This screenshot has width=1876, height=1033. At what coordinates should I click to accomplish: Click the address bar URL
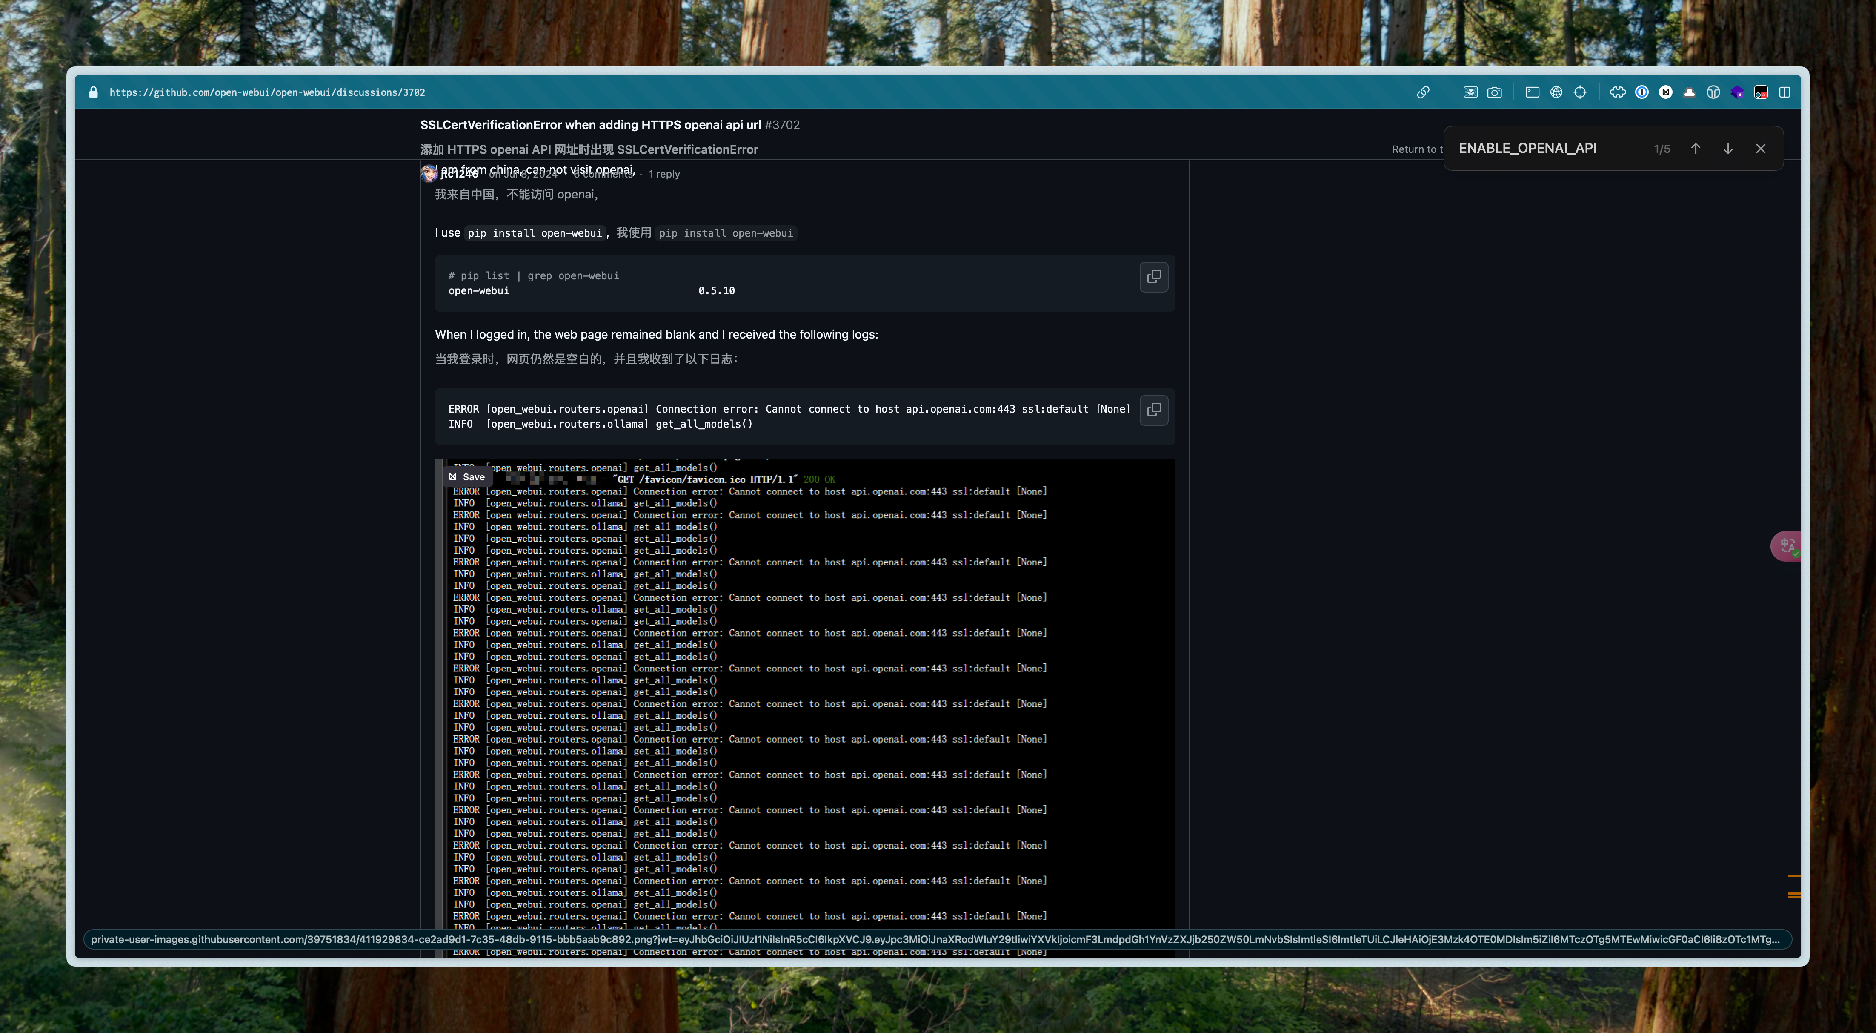pos(267,92)
